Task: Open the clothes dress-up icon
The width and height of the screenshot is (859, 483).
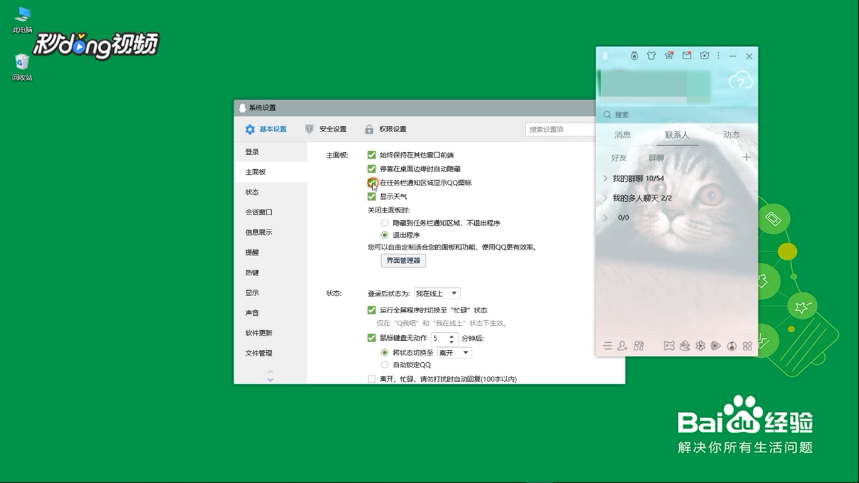Action: click(651, 56)
